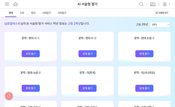Open the 사회탐구 tab
This screenshot has height=107, width=175.
(47, 13)
